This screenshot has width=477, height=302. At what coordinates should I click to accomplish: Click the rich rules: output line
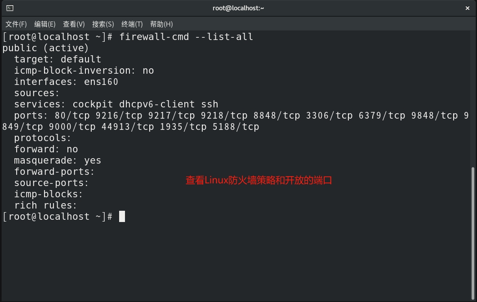click(45, 205)
